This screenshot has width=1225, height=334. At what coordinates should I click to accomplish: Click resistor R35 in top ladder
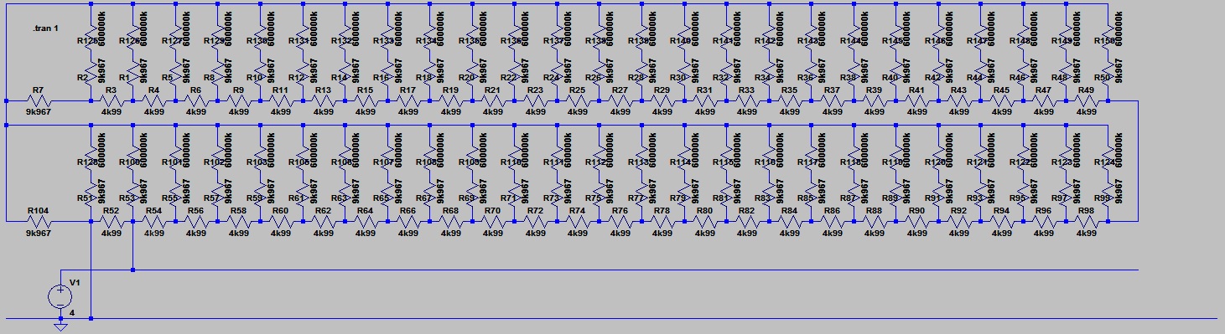click(790, 101)
